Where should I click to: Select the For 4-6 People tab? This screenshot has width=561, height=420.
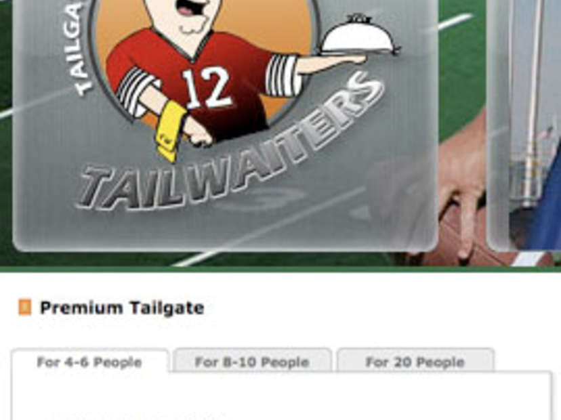click(x=90, y=362)
